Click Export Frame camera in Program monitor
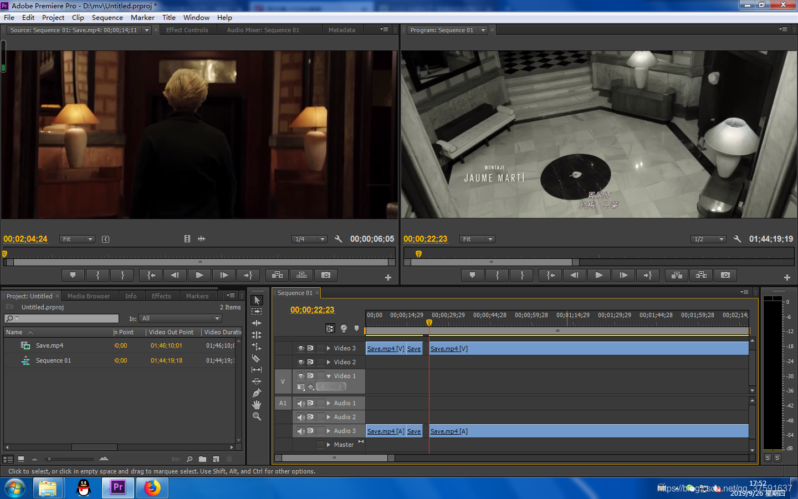Viewport: 798px width, 499px height. (x=725, y=275)
